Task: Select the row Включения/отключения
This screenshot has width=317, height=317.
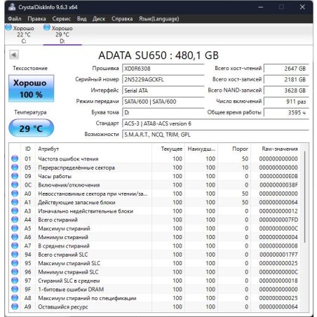Action: [155, 185]
